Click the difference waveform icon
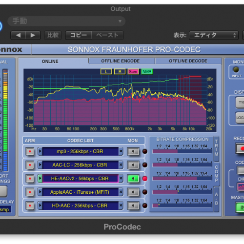 [241, 187]
